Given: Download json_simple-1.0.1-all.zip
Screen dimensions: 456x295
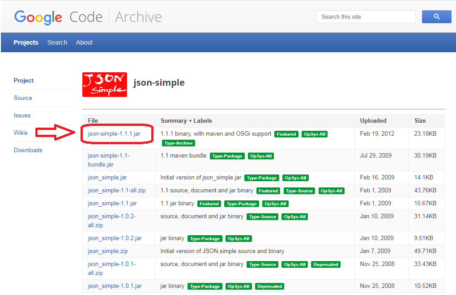Looking at the screenshot, I should pyautogui.click(x=112, y=269).
